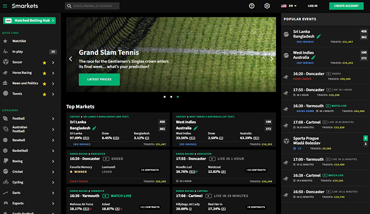
Task: Click +11 Contracts on 16:30 Yarmouth
Action: (x=150, y=207)
